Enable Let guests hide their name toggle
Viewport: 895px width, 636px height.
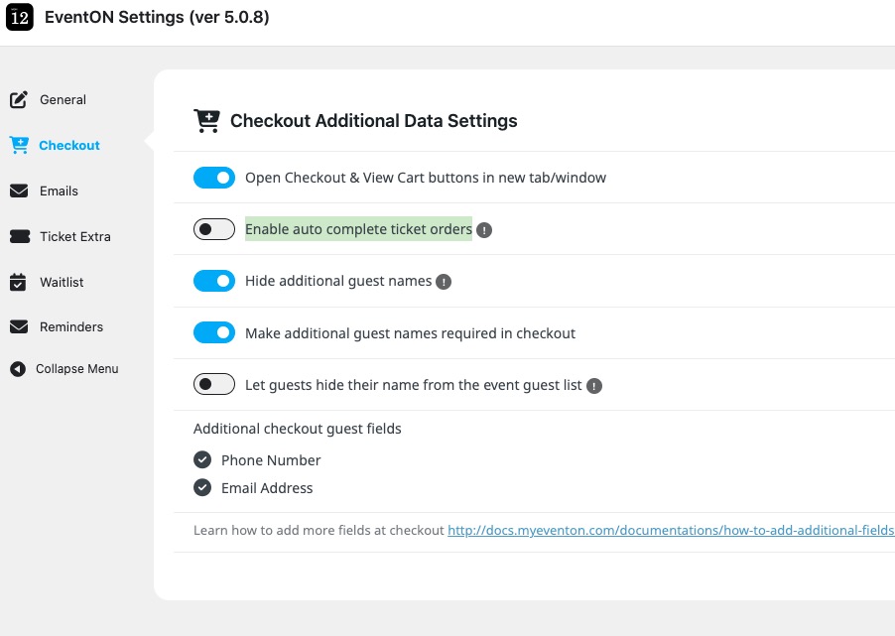point(214,385)
